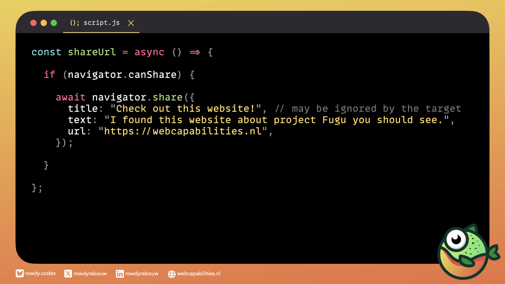Close the script.js tab with X
The image size is (505, 284).
click(x=131, y=23)
